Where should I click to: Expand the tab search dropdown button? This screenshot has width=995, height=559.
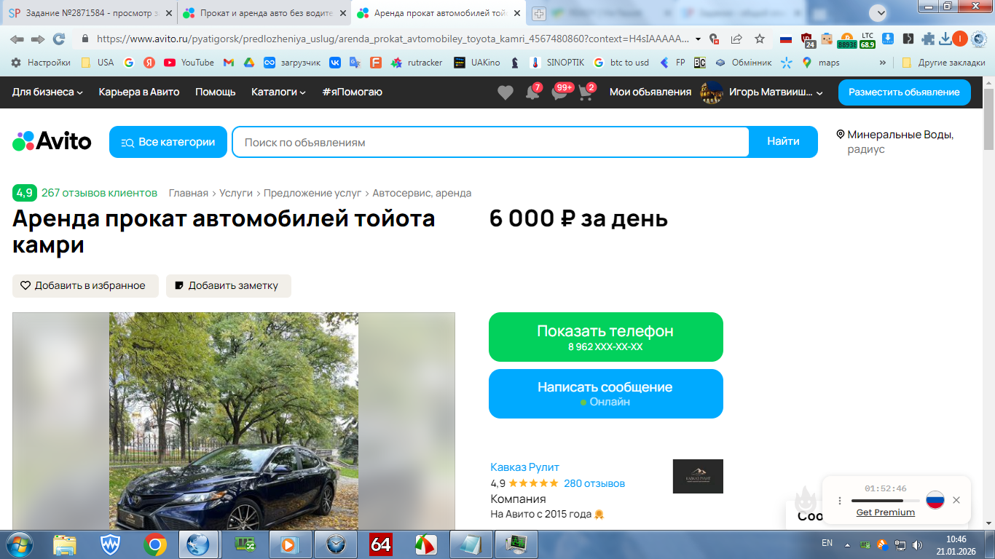[x=878, y=13]
